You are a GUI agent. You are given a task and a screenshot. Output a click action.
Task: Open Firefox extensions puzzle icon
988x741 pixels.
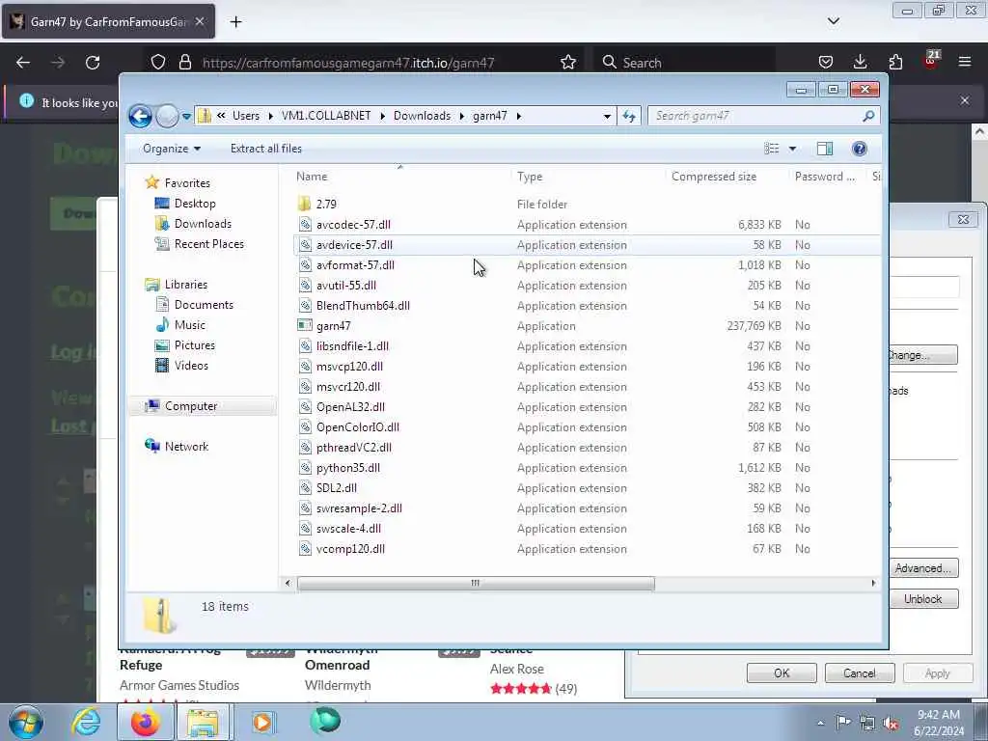[895, 62]
